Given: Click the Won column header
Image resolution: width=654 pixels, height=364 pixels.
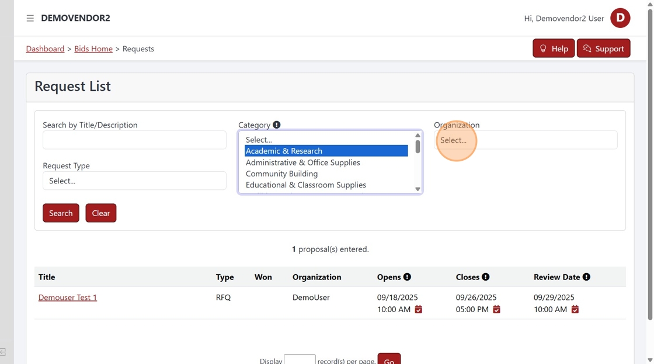Looking at the screenshot, I should pos(263,277).
